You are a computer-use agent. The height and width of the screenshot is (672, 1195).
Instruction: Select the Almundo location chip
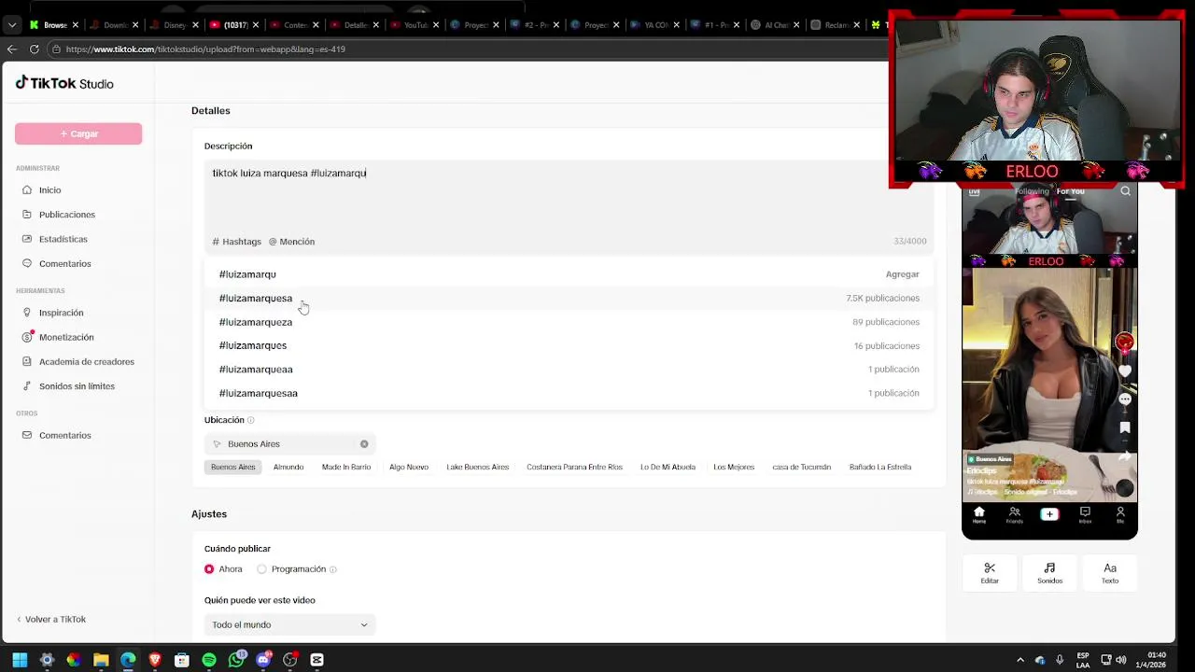pyautogui.click(x=288, y=467)
